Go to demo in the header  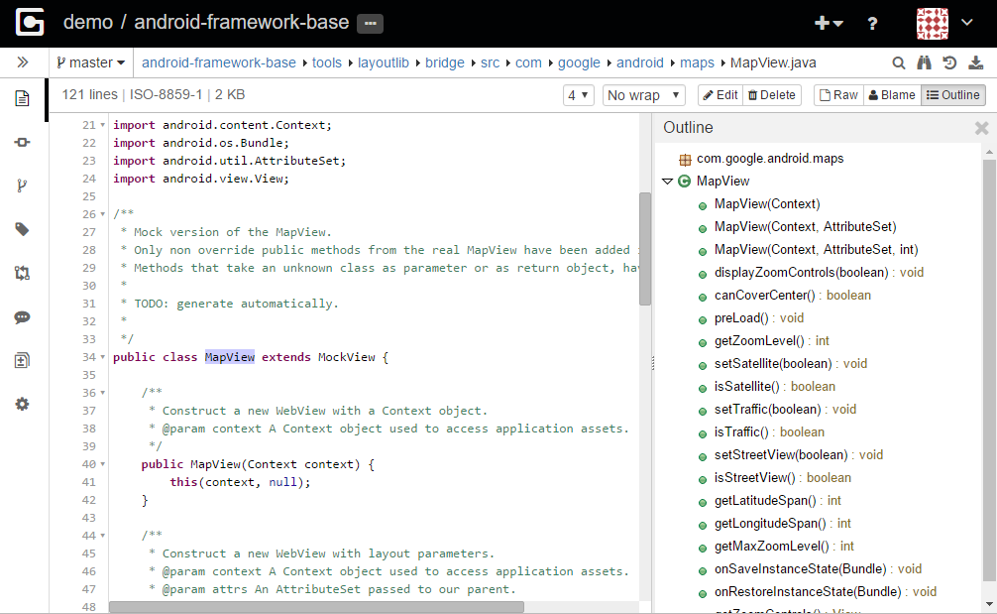click(x=88, y=22)
